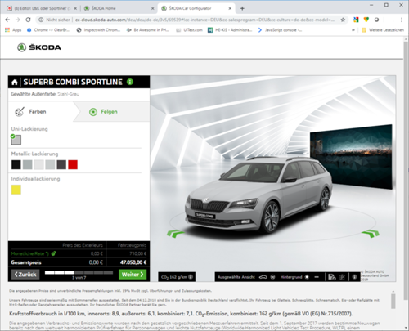Click the home icon beside Superb Combi Sportline

[15, 82]
